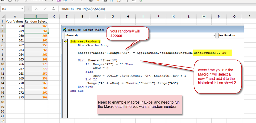Click the Select All corner triangle
The height and width of the screenshot is (123, 256).
pos(3,16)
